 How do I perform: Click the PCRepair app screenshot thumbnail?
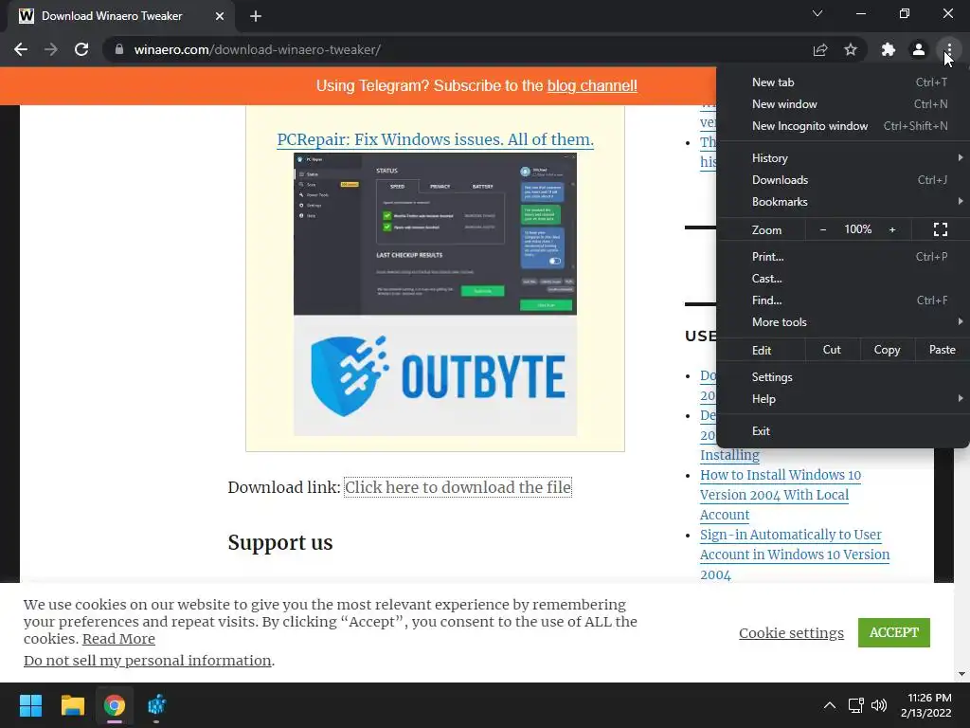[x=435, y=234]
